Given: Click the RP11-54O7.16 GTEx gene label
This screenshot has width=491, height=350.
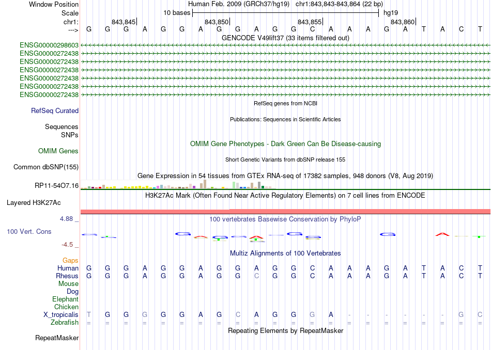Looking at the screenshot, I should (57, 186).
